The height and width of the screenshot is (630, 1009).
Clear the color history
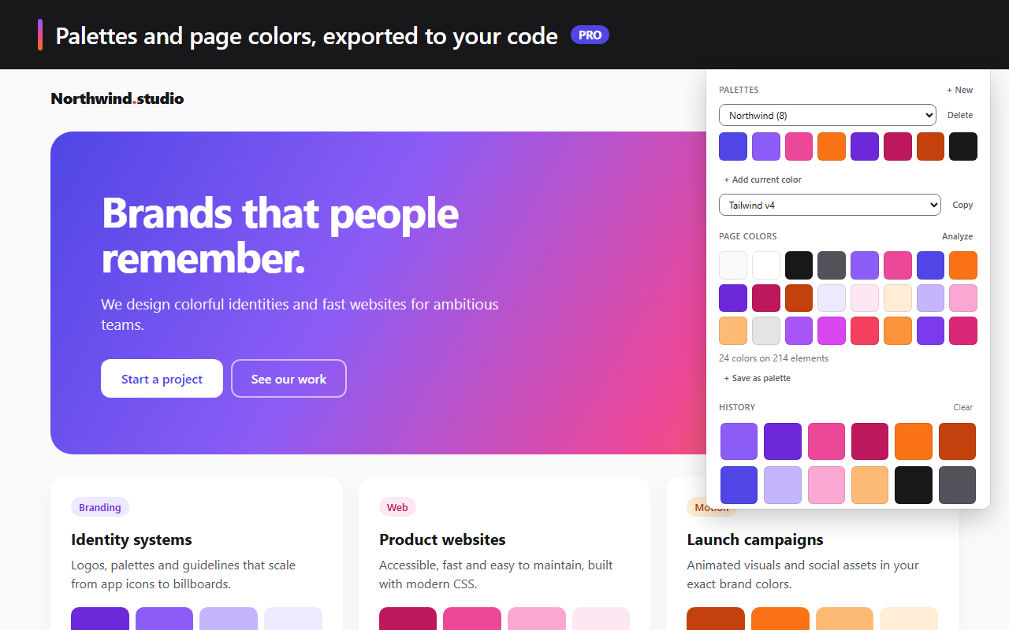pyautogui.click(x=963, y=407)
